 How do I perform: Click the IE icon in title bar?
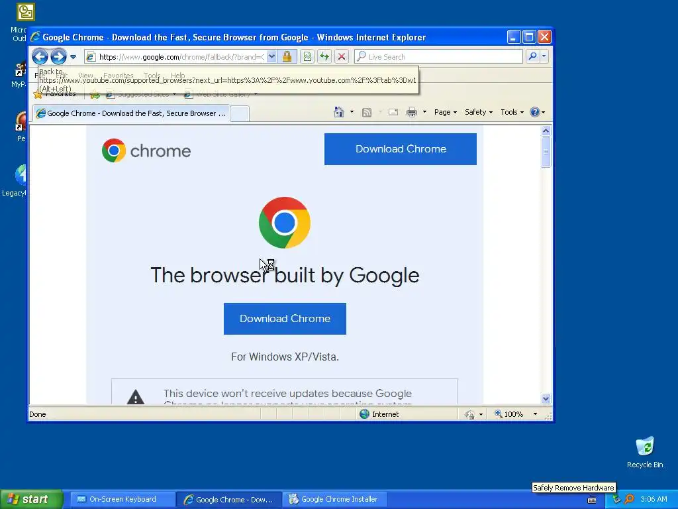[36, 37]
